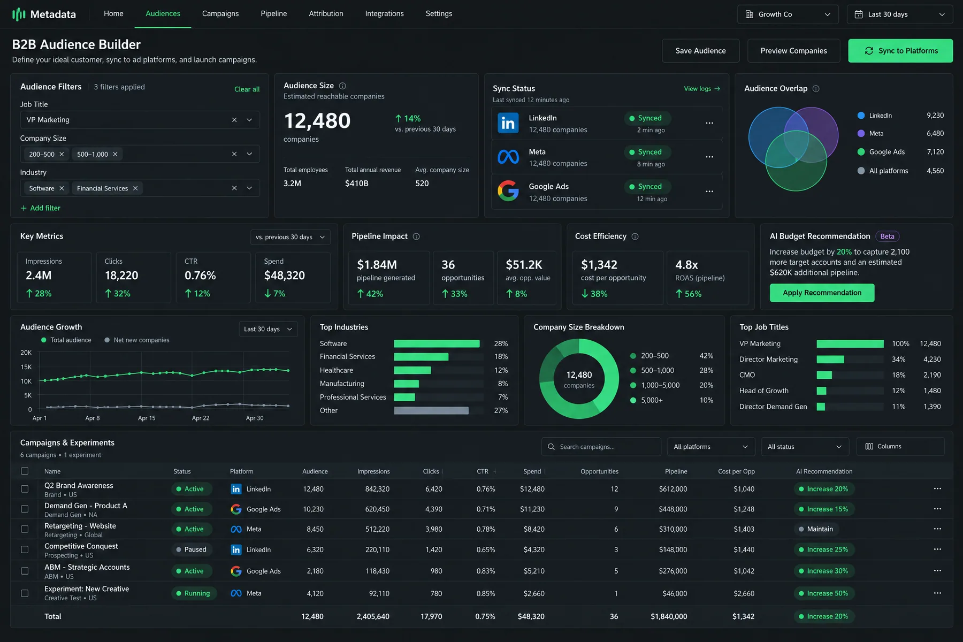Open the LinkedIn sync row options menu
This screenshot has width=963, height=642.
point(709,123)
